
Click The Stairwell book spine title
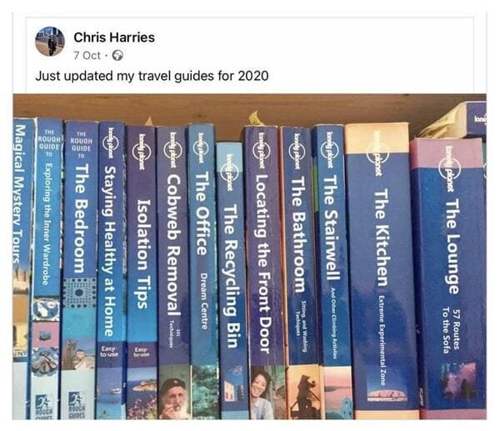(x=332, y=228)
